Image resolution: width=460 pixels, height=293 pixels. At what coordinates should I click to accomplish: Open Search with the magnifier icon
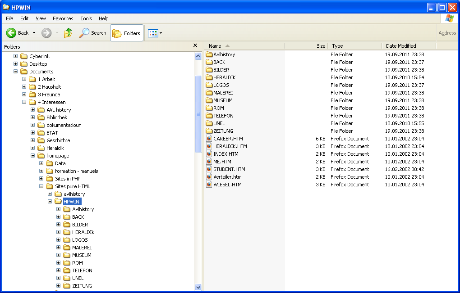[x=84, y=33]
